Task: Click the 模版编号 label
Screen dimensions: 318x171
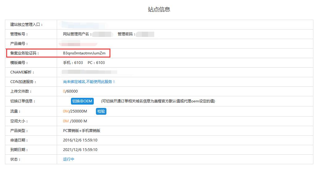Action: [x=19, y=63]
